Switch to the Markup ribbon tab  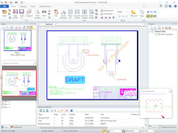click(x=23, y=6)
